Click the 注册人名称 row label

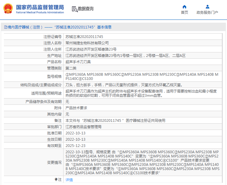click(x=52, y=43)
